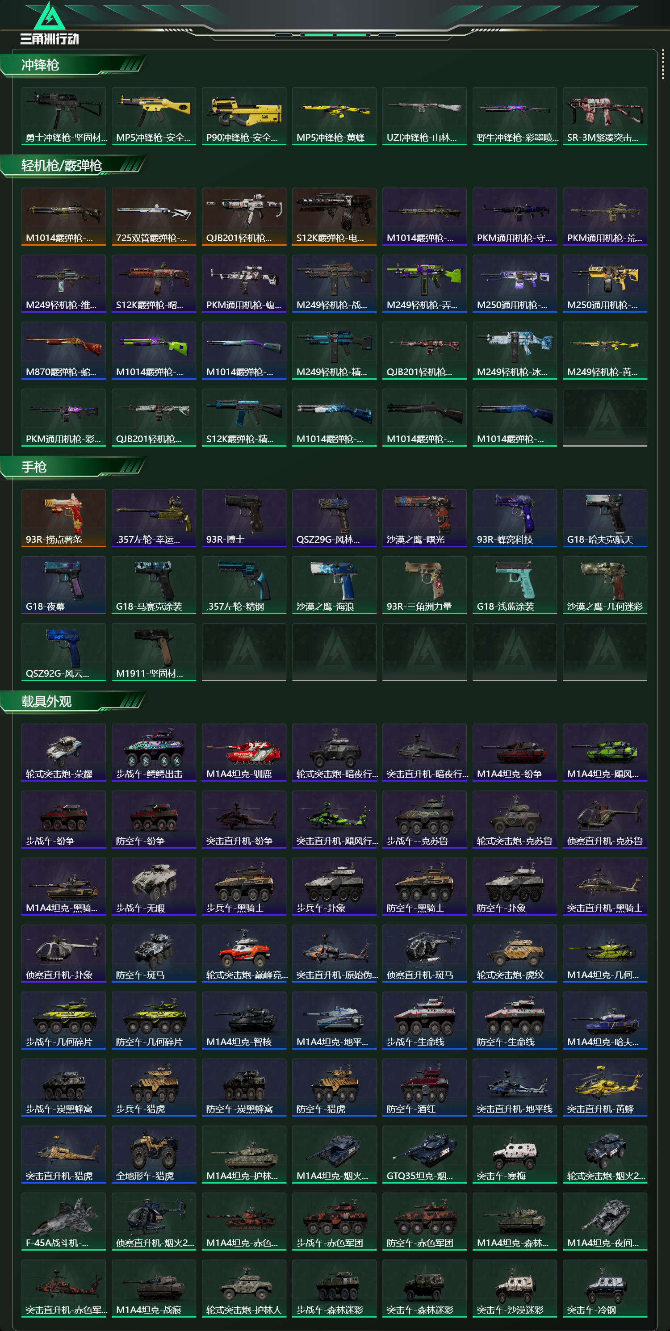The image size is (670, 1331).
Task: Select the 勇士冲锋枪-坚固材 skin item
Action: pos(63,116)
